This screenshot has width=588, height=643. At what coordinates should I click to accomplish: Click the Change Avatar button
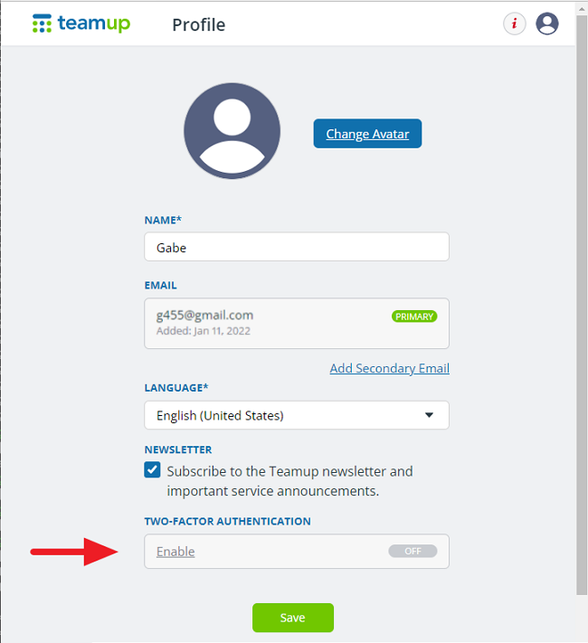tap(367, 134)
